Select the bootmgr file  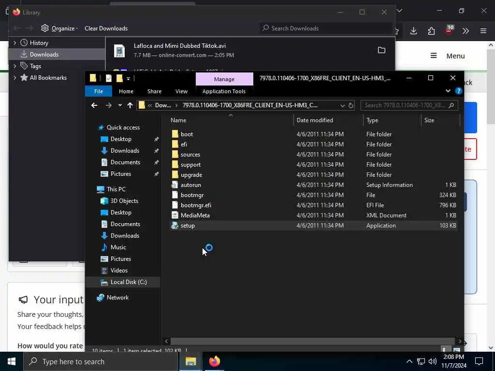(x=192, y=195)
